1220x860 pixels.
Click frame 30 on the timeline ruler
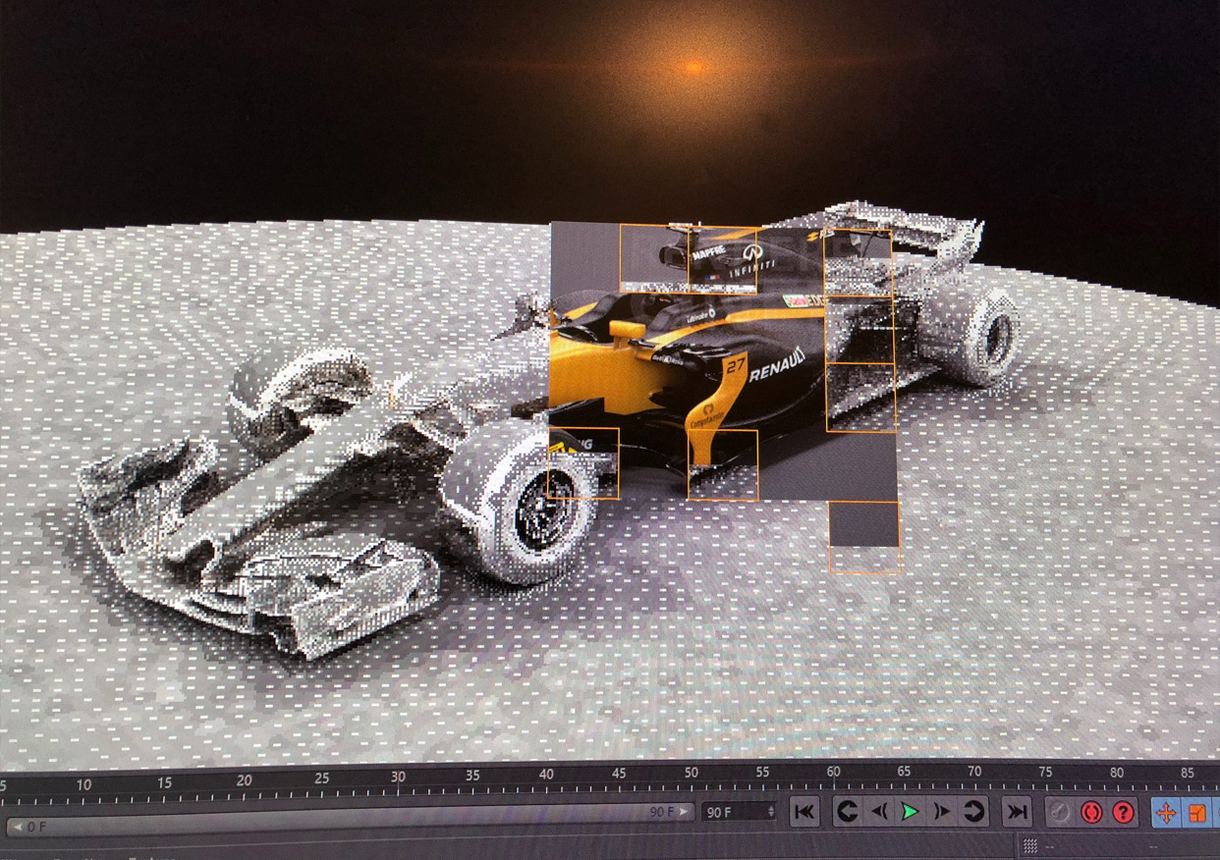(x=398, y=777)
